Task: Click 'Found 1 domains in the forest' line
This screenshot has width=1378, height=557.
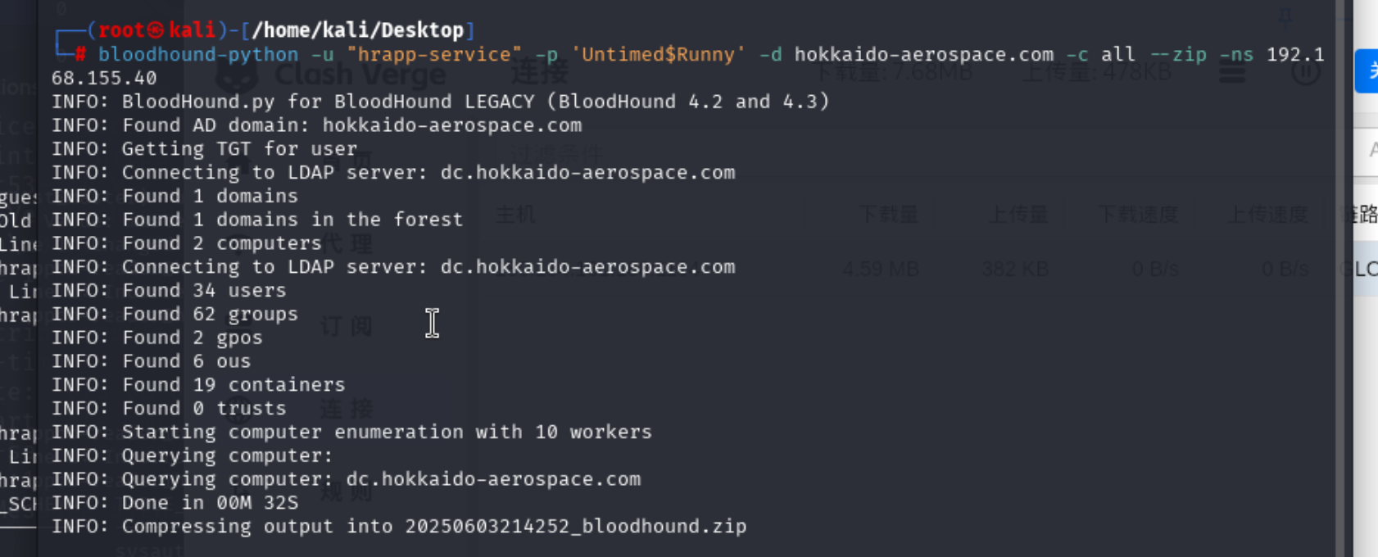Action: [257, 220]
